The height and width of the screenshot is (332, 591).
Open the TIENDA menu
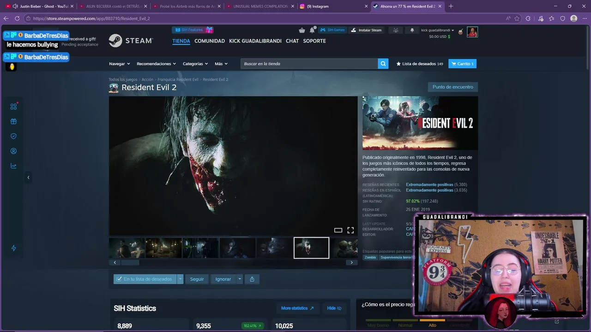click(x=181, y=41)
